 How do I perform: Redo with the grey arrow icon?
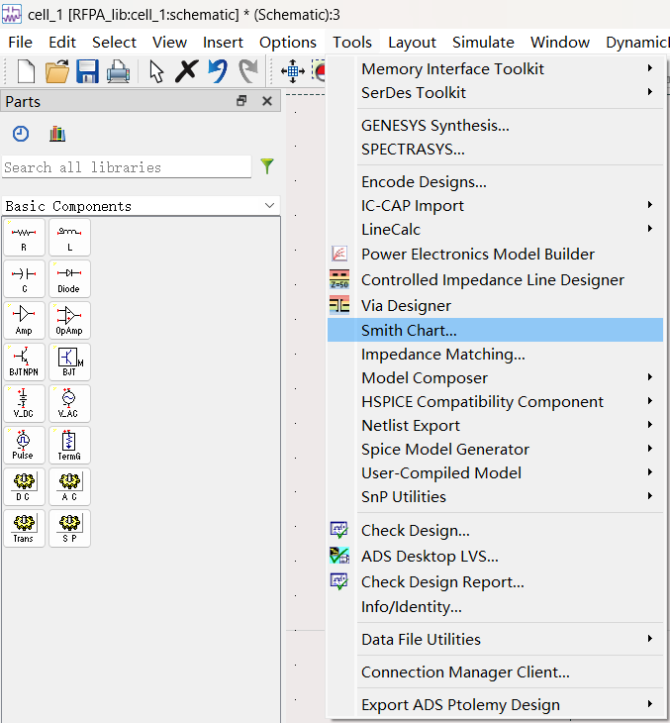click(247, 71)
